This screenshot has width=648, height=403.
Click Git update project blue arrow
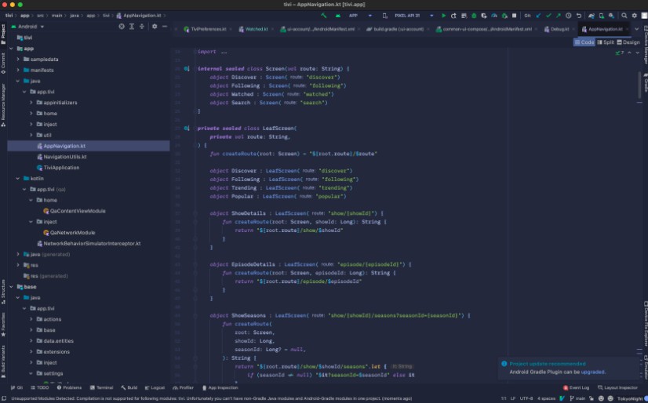tap(538, 16)
